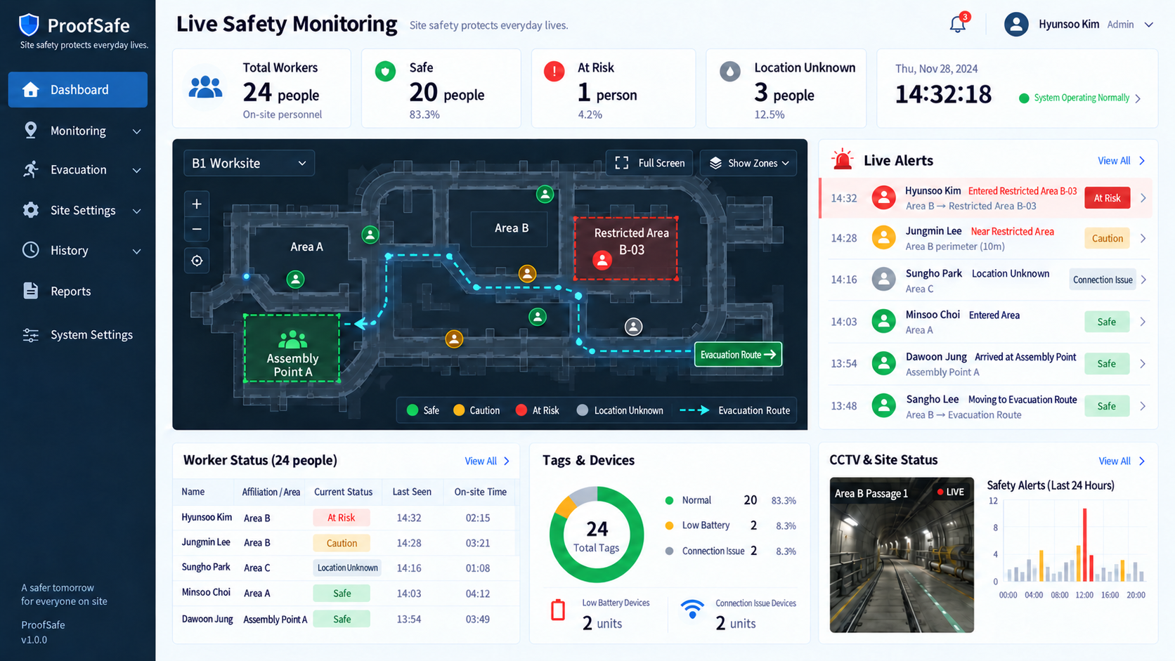Click the low battery device icon

pyautogui.click(x=558, y=610)
